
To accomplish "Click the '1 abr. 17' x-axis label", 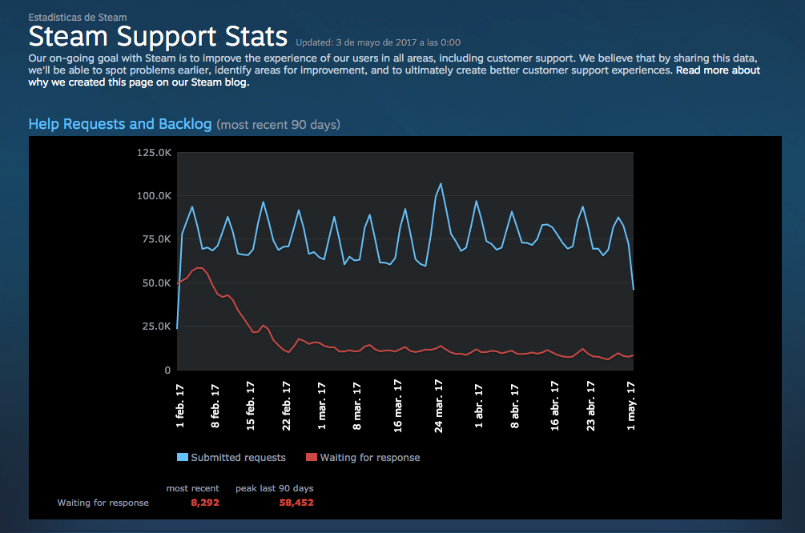I will [479, 406].
